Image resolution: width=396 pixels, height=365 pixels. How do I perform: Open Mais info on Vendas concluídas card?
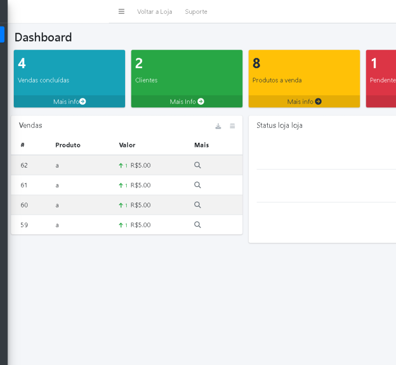pyautogui.click(x=69, y=102)
